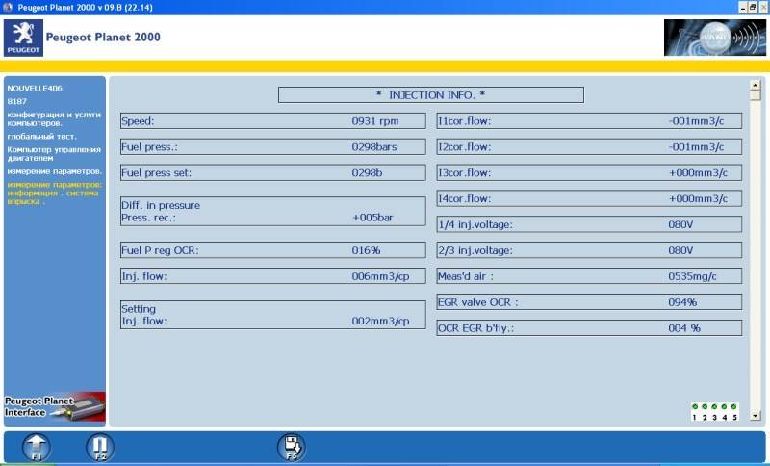The image size is (770, 466).
Task: Select the 8187 entry in the sidebar
Action: click(17, 101)
